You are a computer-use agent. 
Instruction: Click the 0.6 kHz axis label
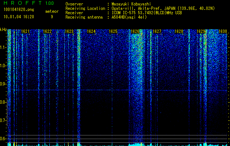pyautogui.click(x=3, y=139)
